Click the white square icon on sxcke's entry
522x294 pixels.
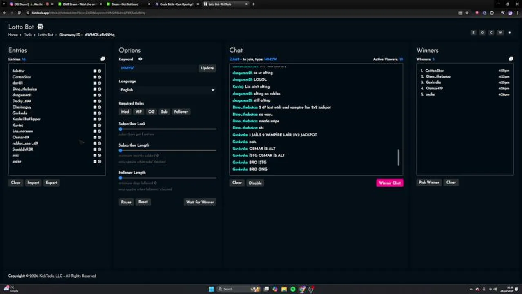[x=95, y=161]
